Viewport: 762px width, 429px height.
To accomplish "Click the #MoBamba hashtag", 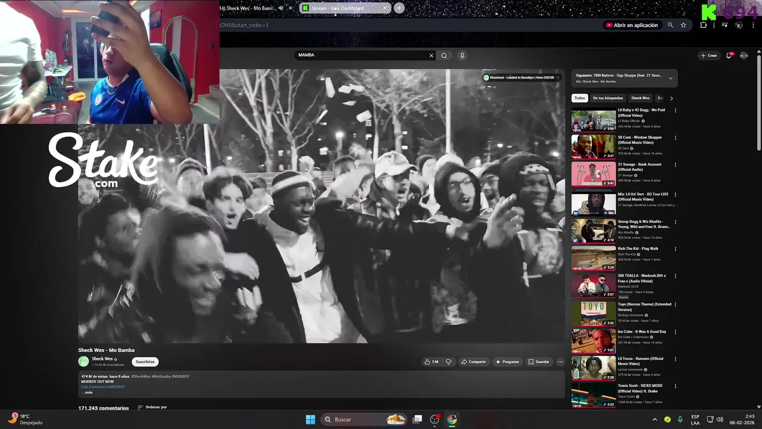I will click(x=161, y=377).
